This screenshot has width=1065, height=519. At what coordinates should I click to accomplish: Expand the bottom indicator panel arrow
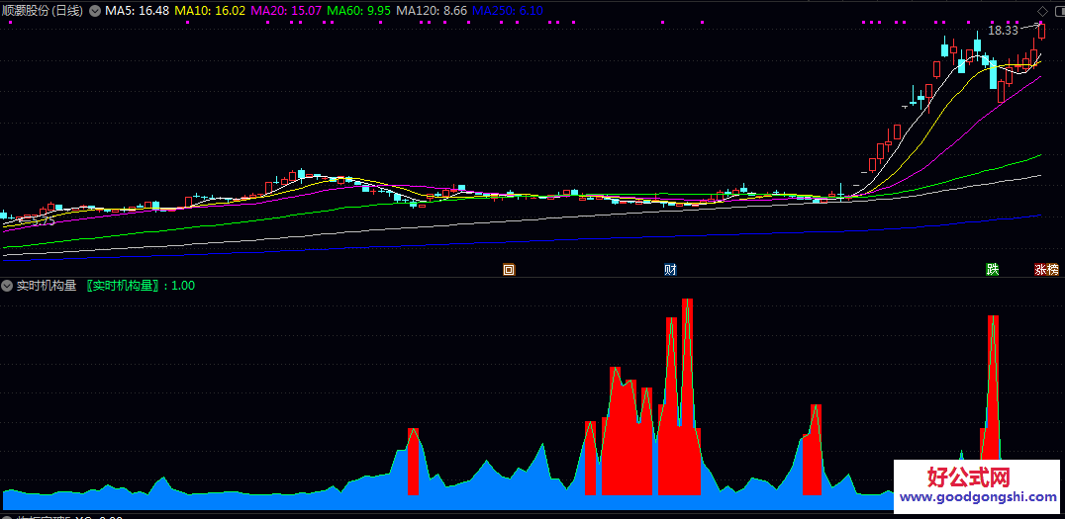[8, 516]
